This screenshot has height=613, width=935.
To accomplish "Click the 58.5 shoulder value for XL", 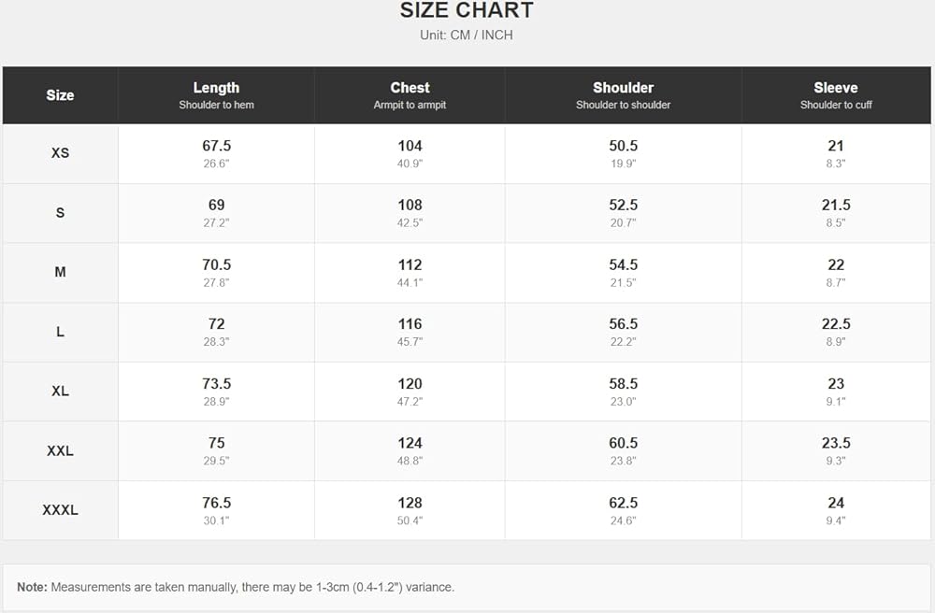I will click(623, 384).
